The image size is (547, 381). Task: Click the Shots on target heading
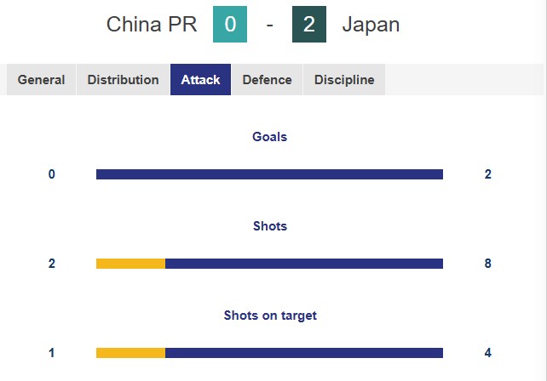269,316
